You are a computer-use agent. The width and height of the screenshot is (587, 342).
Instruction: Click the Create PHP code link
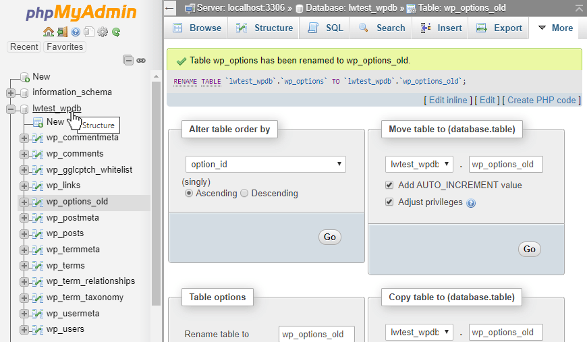click(x=541, y=101)
